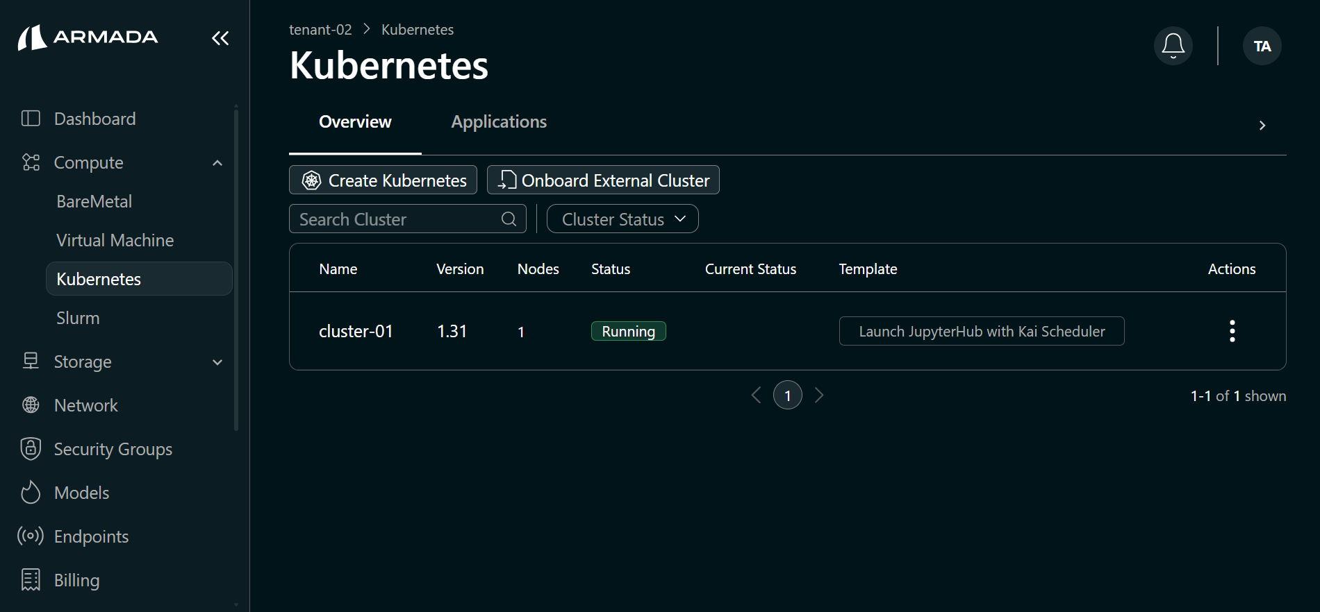The width and height of the screenshot is (1320, 612).
Task: Open the Dashboard page
Action: (95, 119)
